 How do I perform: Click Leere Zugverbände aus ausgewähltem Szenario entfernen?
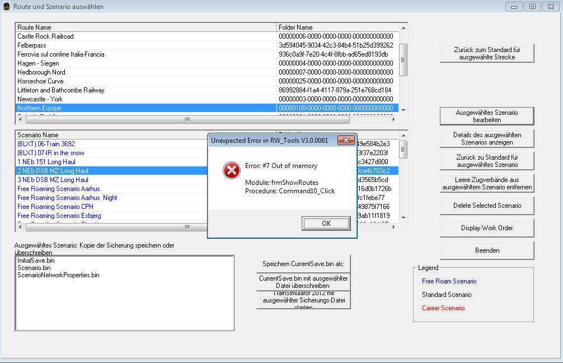(x=487, y=183)
